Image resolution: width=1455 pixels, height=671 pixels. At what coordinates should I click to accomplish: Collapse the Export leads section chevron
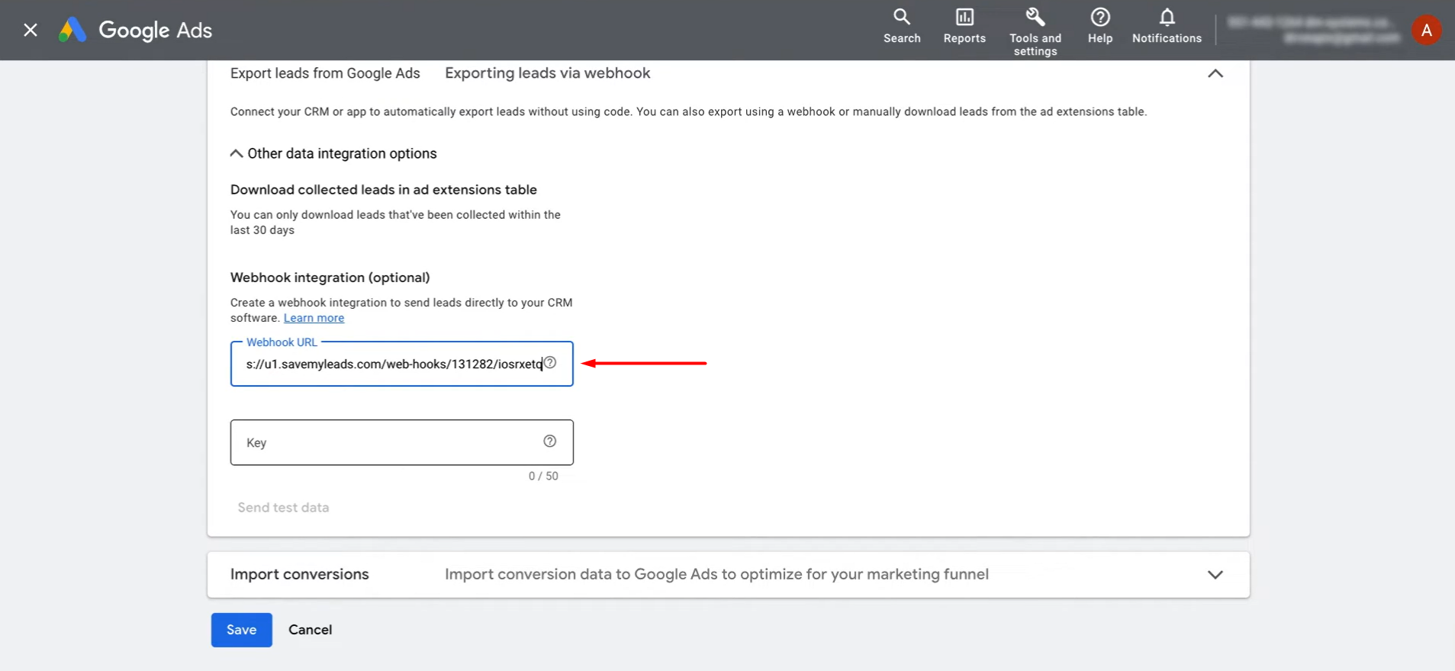[1215, 74]
